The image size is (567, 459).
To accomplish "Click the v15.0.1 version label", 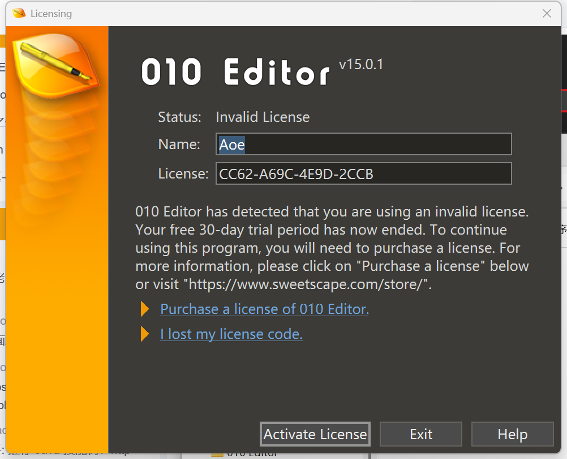I will (361, 65).
